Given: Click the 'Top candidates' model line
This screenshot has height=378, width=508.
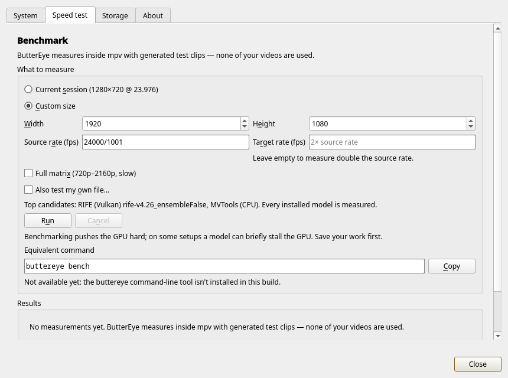Looking at the screenshot, I should 201,205.
